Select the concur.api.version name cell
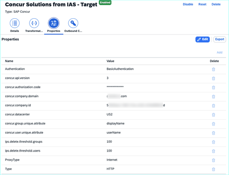229x175 pixels. pos(17,78)
